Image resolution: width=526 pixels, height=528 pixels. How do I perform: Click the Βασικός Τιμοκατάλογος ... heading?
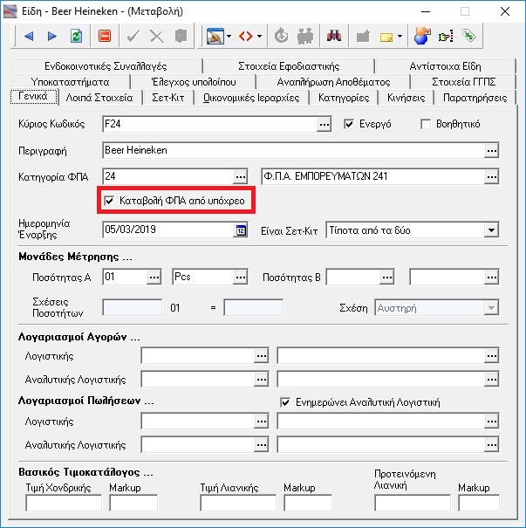[85, 472]
